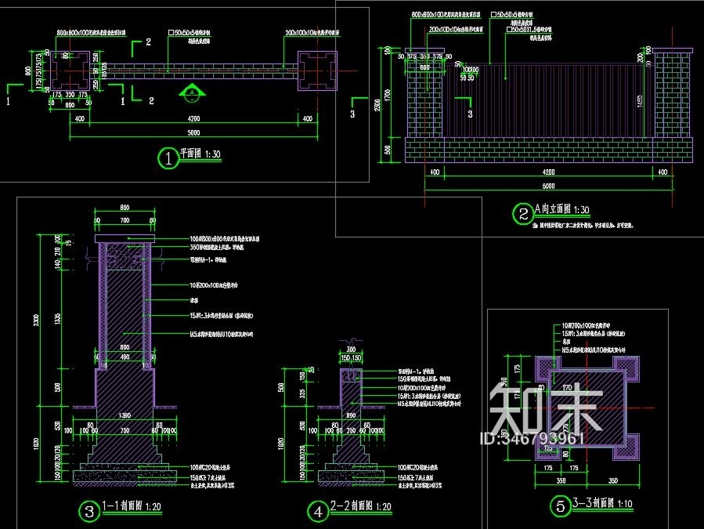This screenshot has width=704, height=529.
Task: Select the 2-2剖面图 1:20 title label
Action: pos(359,509)
